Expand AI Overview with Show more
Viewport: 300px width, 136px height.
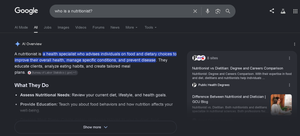96,127
